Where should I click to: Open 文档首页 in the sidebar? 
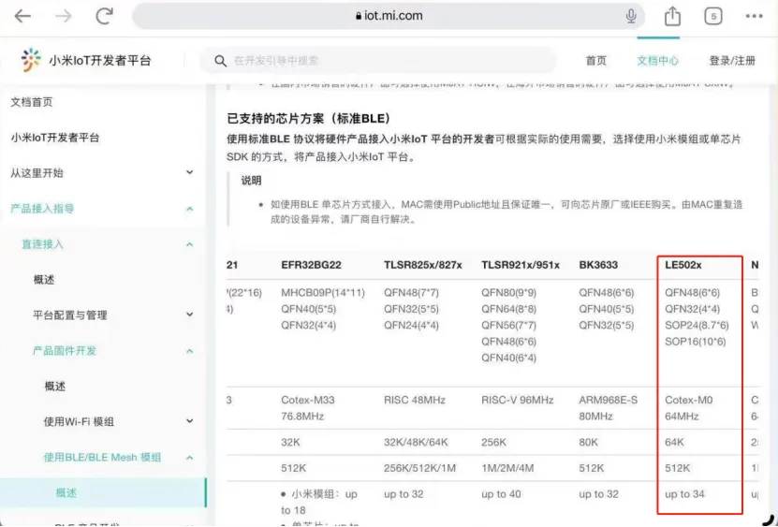(31, 102)
